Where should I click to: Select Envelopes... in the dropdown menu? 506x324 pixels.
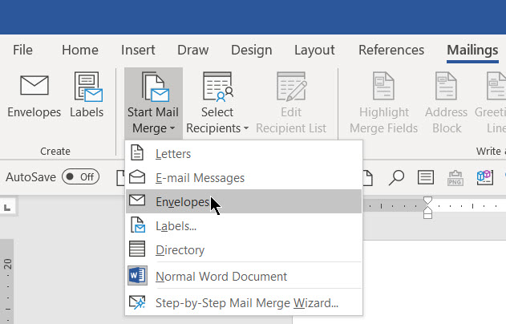(x=244, y=201)
